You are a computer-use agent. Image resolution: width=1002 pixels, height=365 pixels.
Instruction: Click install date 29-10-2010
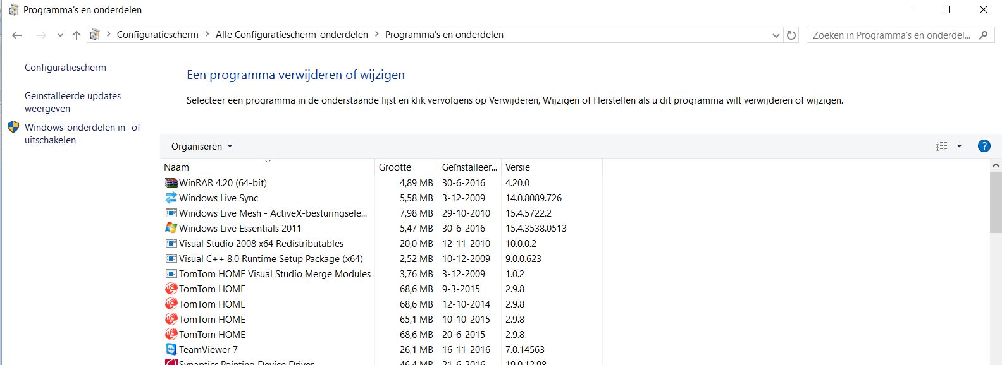pos(466,213)
